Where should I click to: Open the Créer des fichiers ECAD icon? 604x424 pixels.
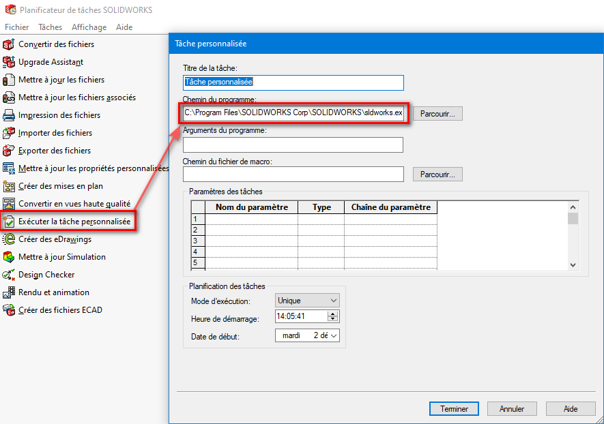pyautogui.click(x=9, y=310)
